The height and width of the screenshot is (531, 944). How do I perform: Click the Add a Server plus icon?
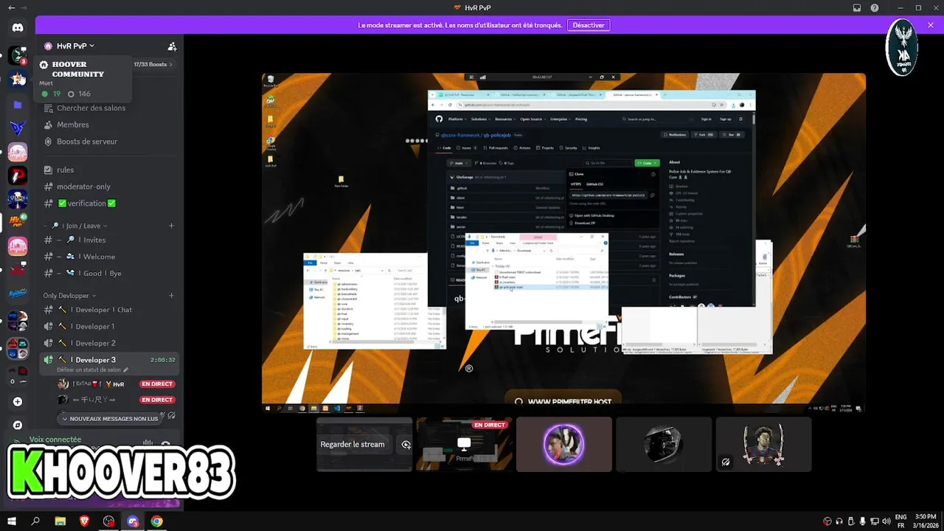[x=18, y=402]
